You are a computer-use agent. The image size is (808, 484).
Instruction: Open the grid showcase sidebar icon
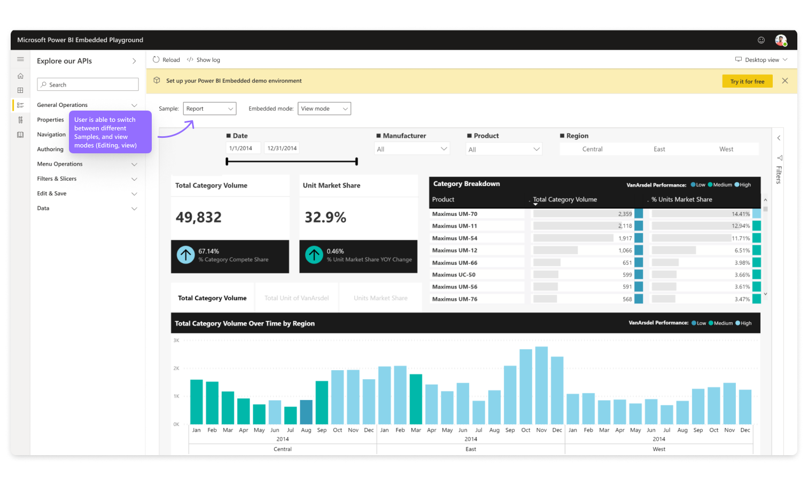(x=20, y=90)
